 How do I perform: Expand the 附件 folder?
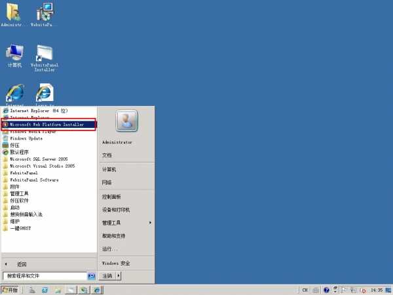click(x=48, y=187)
